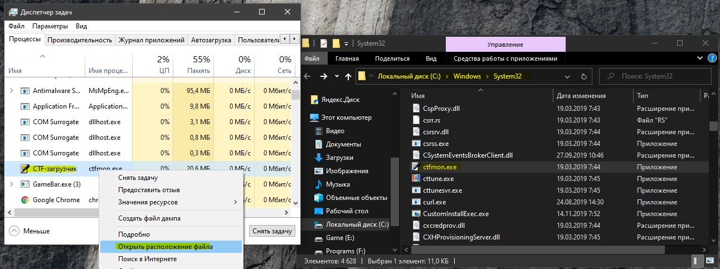
Task: Click the cttune.exe file icon in Explorer
Action: (x=415, y=178)
